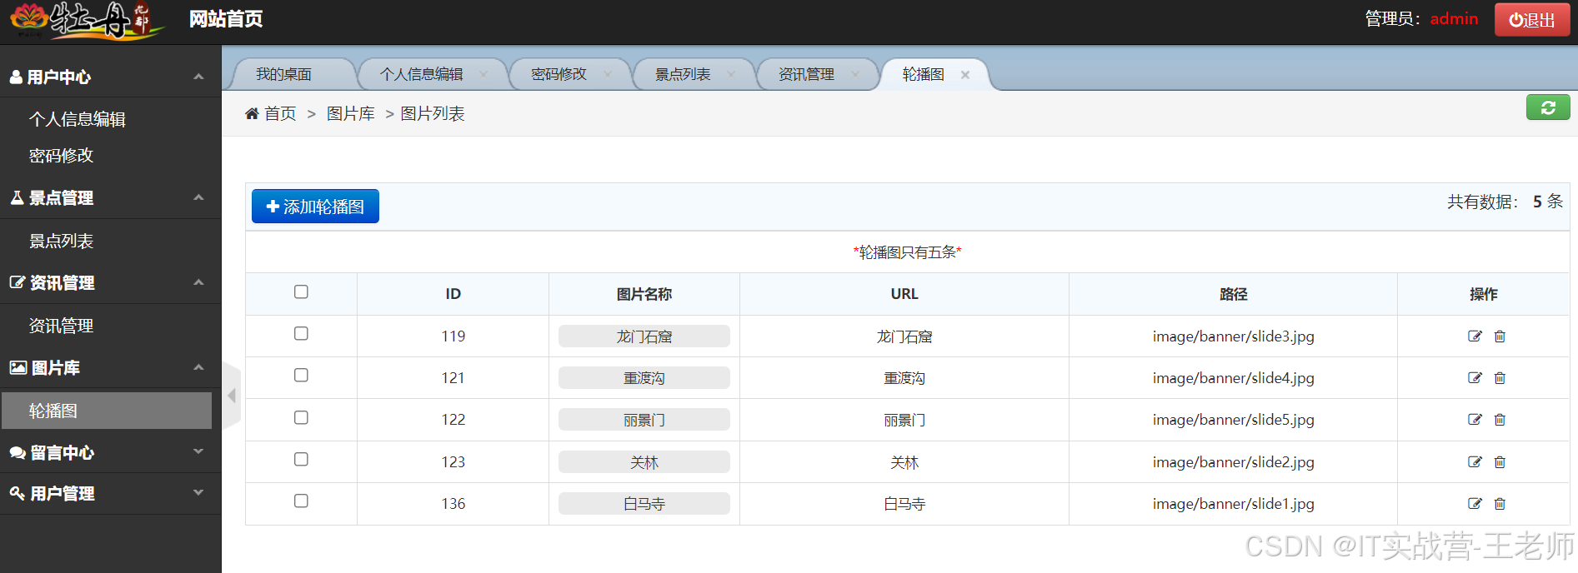The height and width of the screenshot is (573, 1578).
Task: Click the URL column header
Action: click(904, 294)
